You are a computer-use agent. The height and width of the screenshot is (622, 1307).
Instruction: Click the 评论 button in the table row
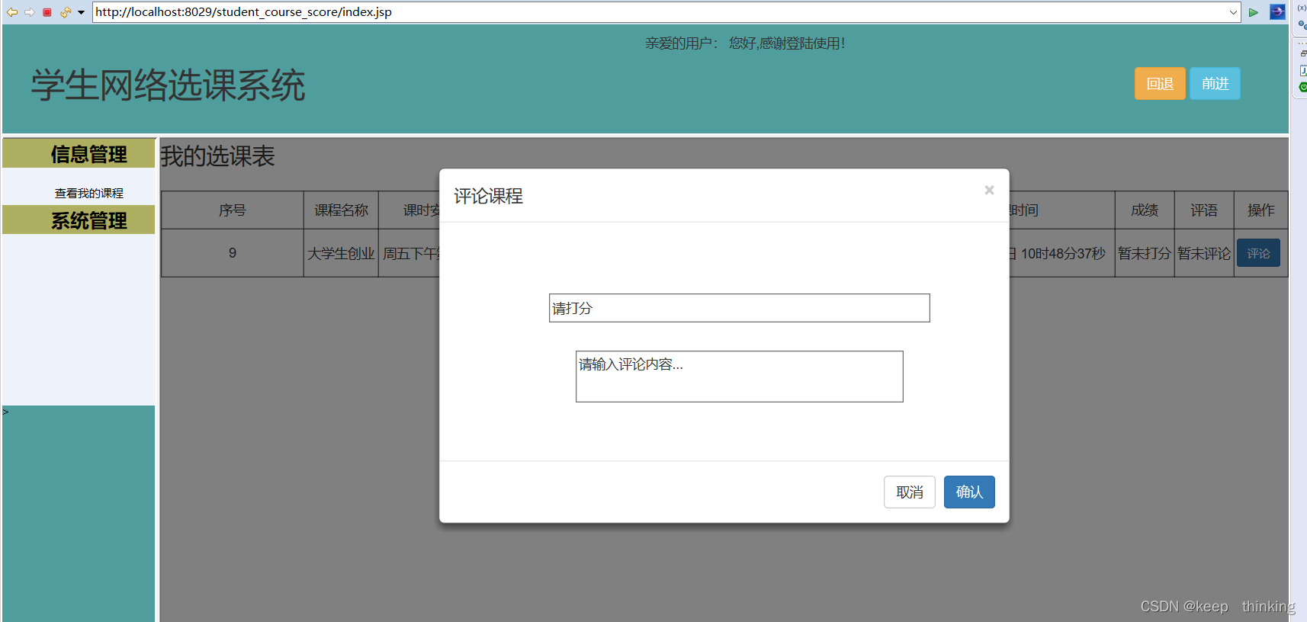1258,253
